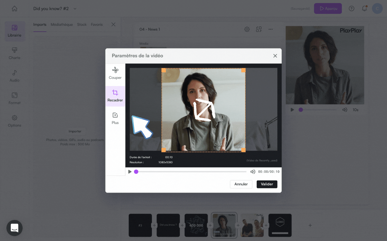Switch to the Médiathèque tab
Viewport: 387px width, 241px height.
pos(62,25)
